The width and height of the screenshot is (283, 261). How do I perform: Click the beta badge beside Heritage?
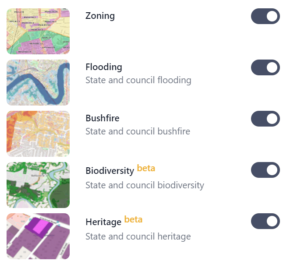[x=133, y=219]
